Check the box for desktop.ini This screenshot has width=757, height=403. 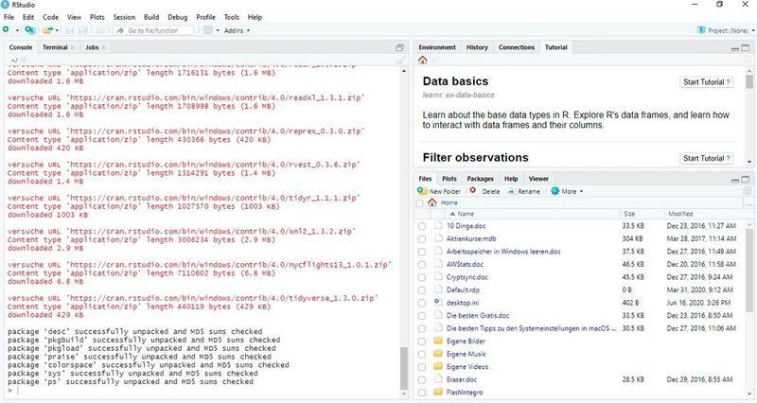(x=422, y=303)
